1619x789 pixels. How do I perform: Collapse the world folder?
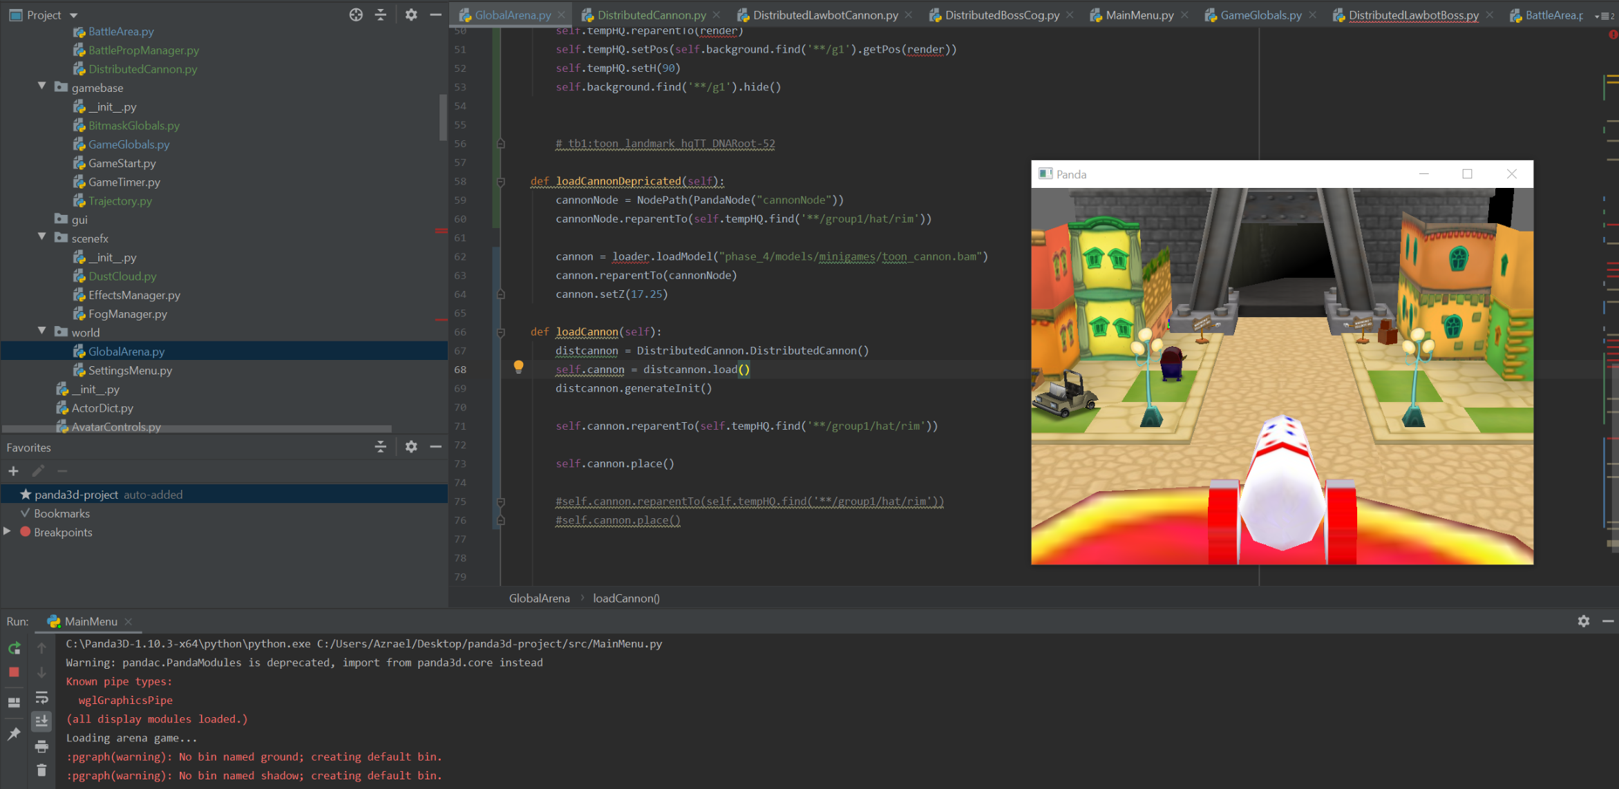pyautogui.click(x=42, y=332)
